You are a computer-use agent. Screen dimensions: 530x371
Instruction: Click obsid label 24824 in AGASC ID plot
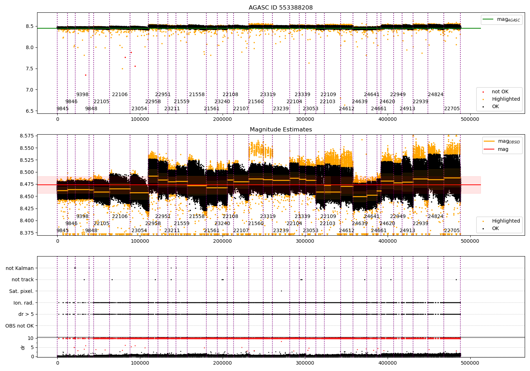(436, 94)
